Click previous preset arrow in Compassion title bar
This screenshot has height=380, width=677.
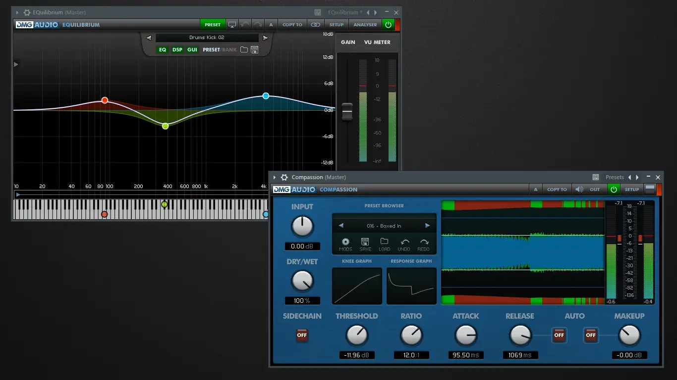(x=630, y=177)
